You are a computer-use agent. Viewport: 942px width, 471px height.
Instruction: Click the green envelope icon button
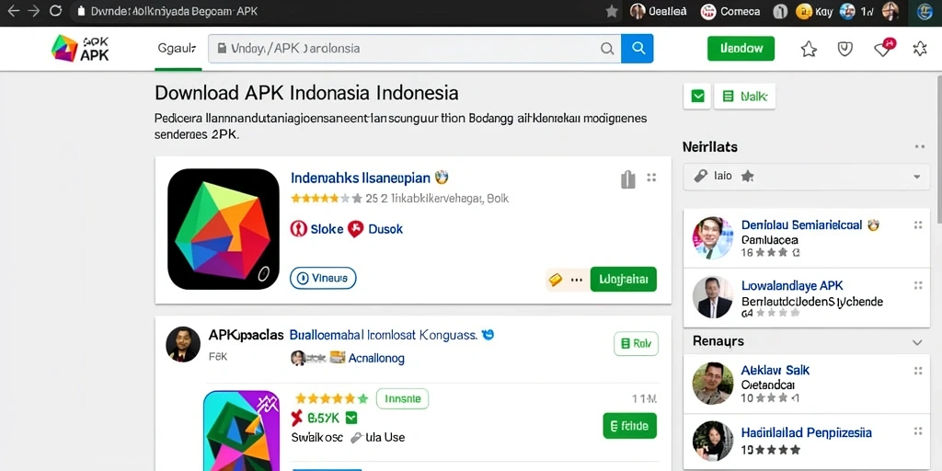pyautogui.click(x=697, y=96)
